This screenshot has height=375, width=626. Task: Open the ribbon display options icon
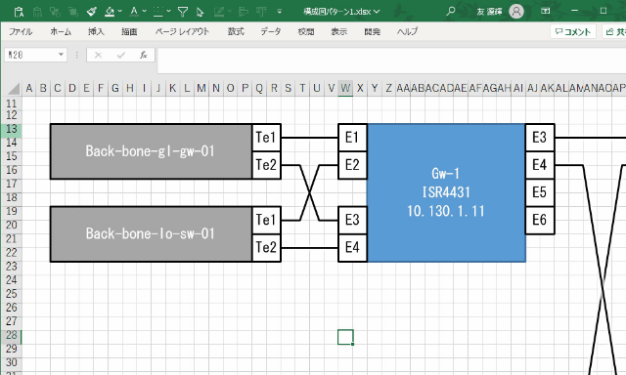click(x=546, y=11)
